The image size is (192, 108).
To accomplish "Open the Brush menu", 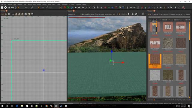I will coord(49,4).
